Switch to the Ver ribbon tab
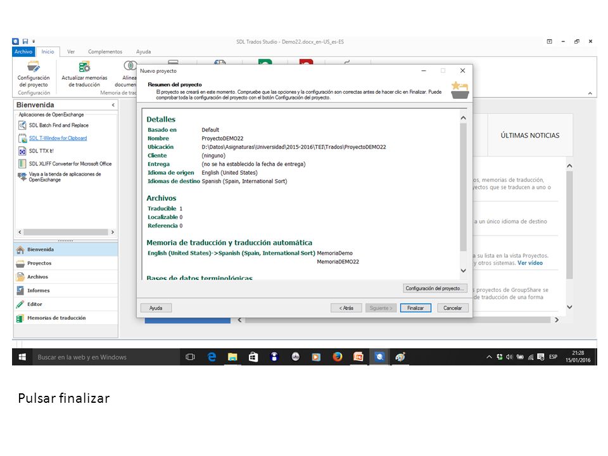 [70, 51]
